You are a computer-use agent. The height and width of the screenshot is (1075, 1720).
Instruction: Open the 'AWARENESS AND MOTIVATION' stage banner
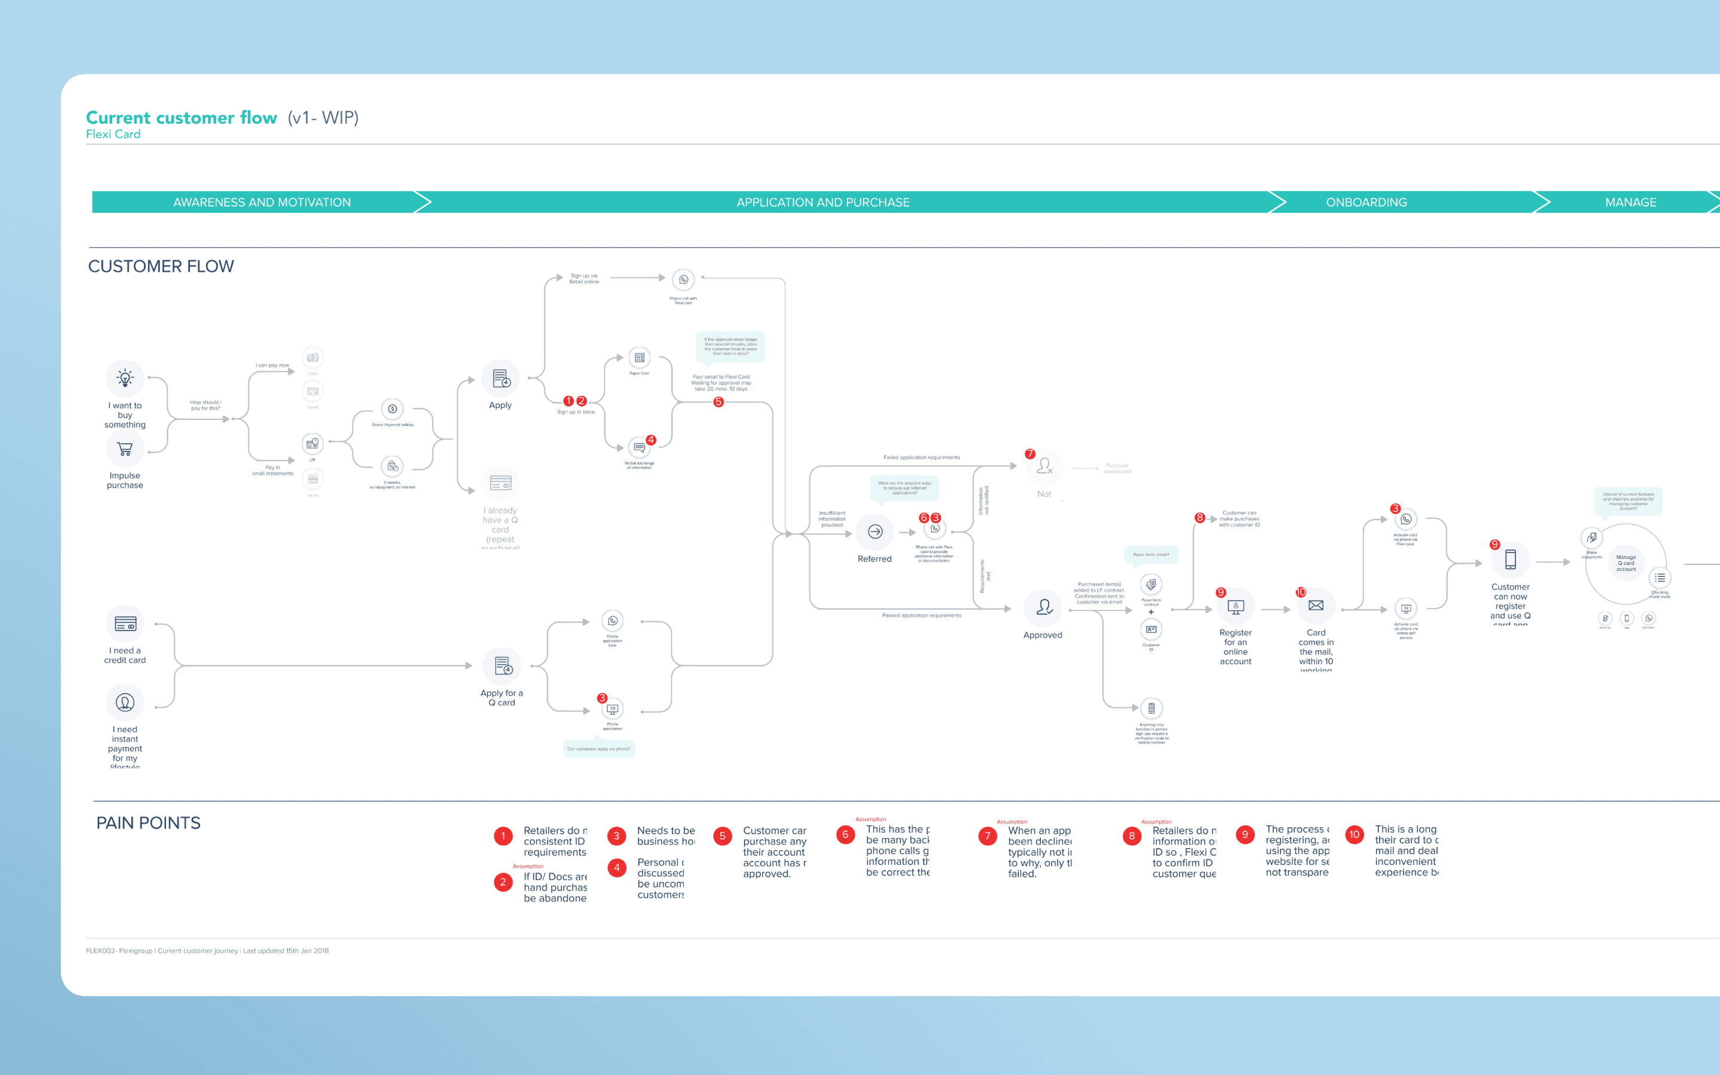pyautogui.click(x=262, y=202)
